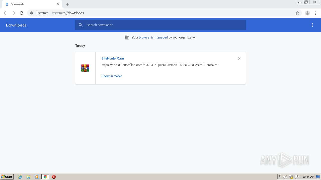The height and width of the screenshot is (180, 321).
Task: Click the tray monitor icon beside the clock
Action: click(x=318, y=177)
